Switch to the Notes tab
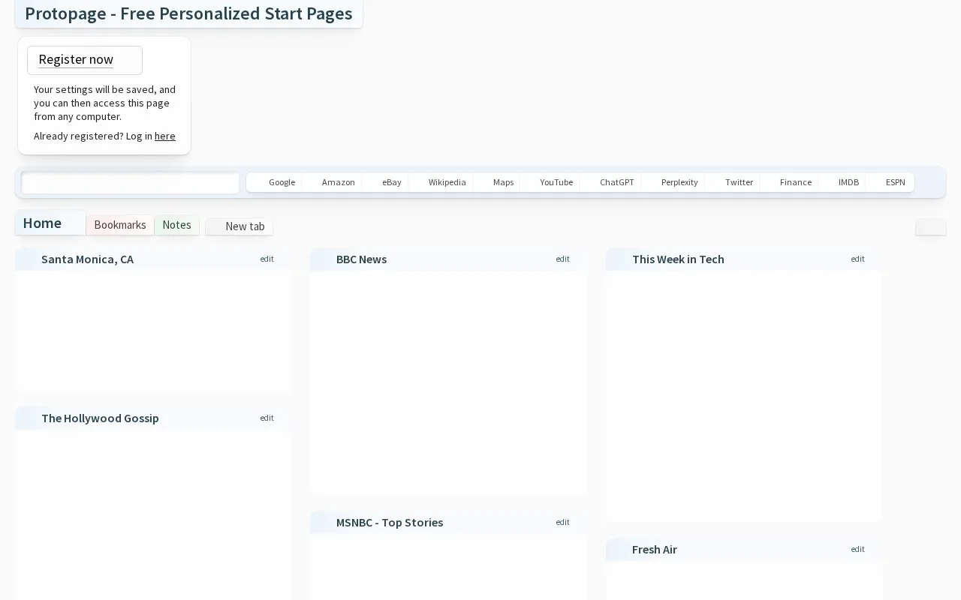 point(176,225)
